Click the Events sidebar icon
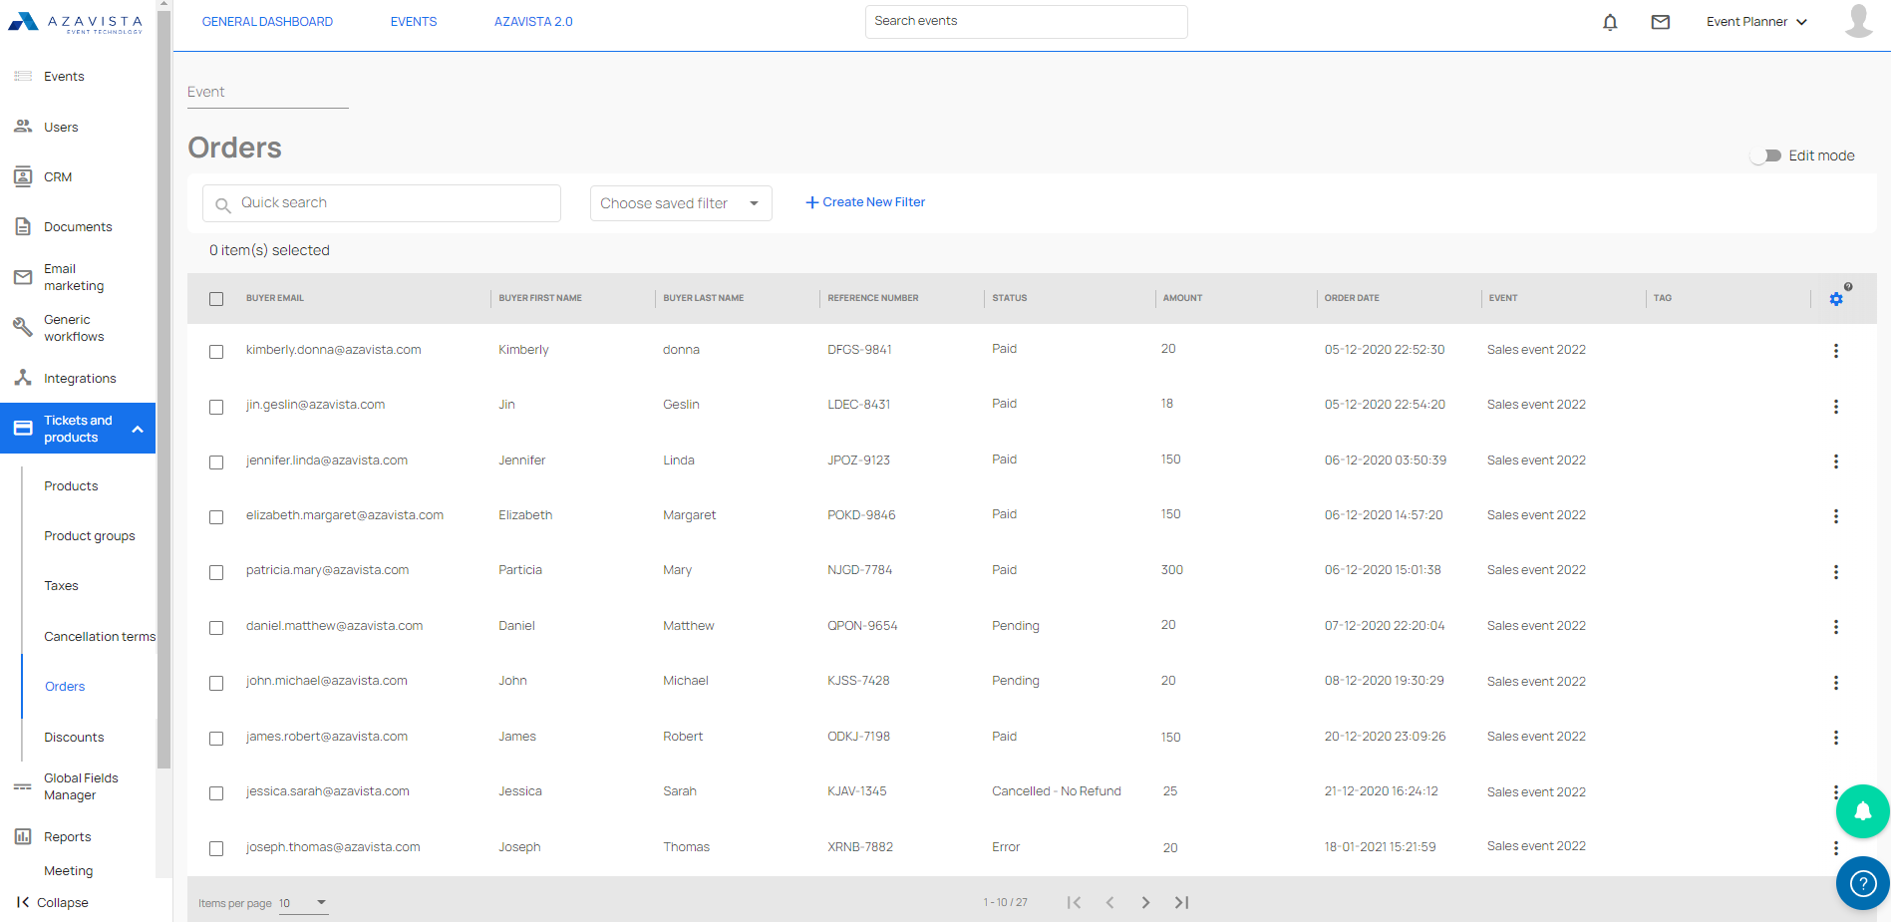1891x922 pixels. (x=23, y=76)
